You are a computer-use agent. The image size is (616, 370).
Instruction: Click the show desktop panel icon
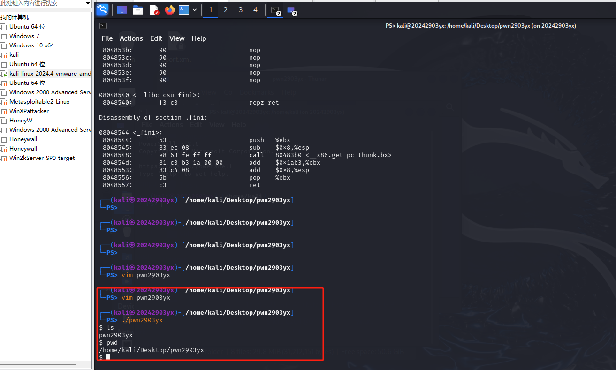[x=122, y=10]
